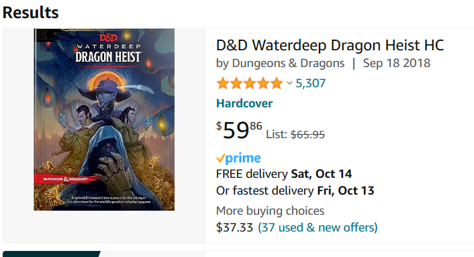Image resolution: width=474 pixels, height=257 pixels.
Task: Click the Results heading
Action: pos(30,13)
